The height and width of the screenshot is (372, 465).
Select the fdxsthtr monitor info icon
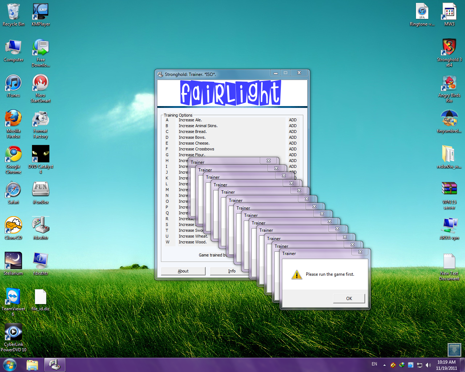[x=41, y=264]
